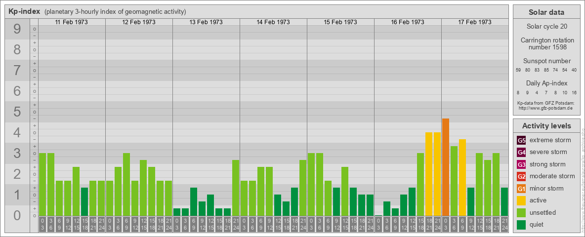This screenshot has height=237, width=585.
Task: Open the http://www.gfz-potsdam.de link
Action: (x=546, y=108)
